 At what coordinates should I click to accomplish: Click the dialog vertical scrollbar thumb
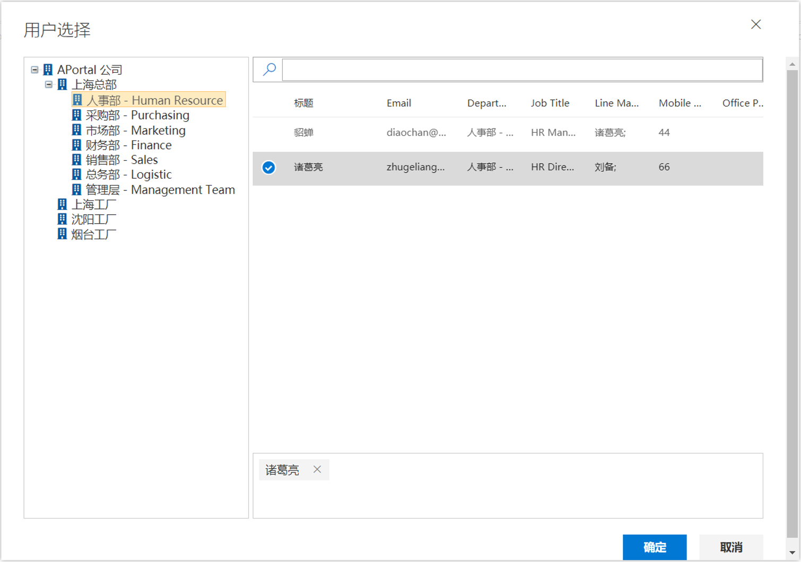coord(793,303)
